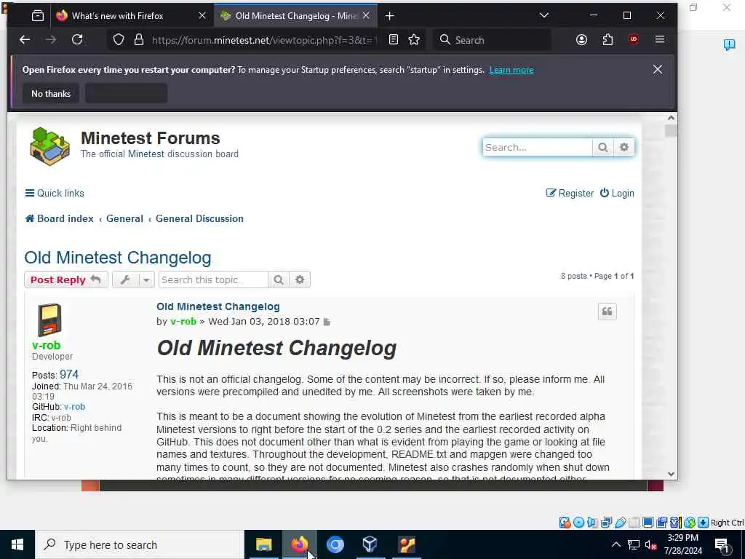
Task: Click the small post permalink icon
Action: [327, 322]
